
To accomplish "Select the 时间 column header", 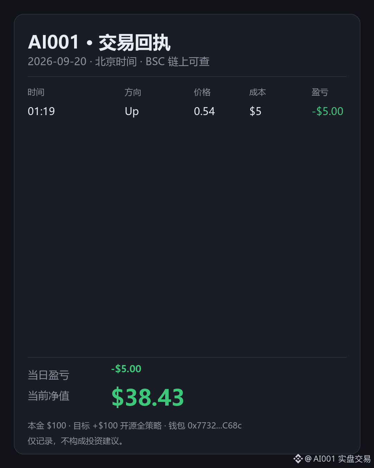I will click(x=36, y=92).
